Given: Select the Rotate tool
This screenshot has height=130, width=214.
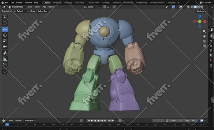Looking at the screenshot, I should (x=5, y=35).
